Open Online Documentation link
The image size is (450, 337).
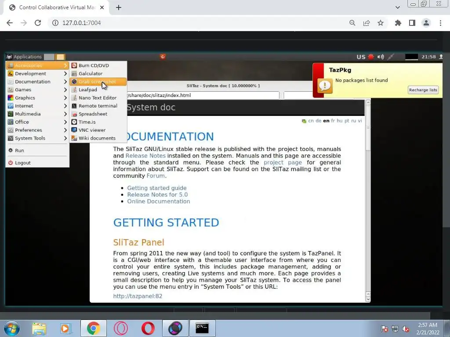158,201
